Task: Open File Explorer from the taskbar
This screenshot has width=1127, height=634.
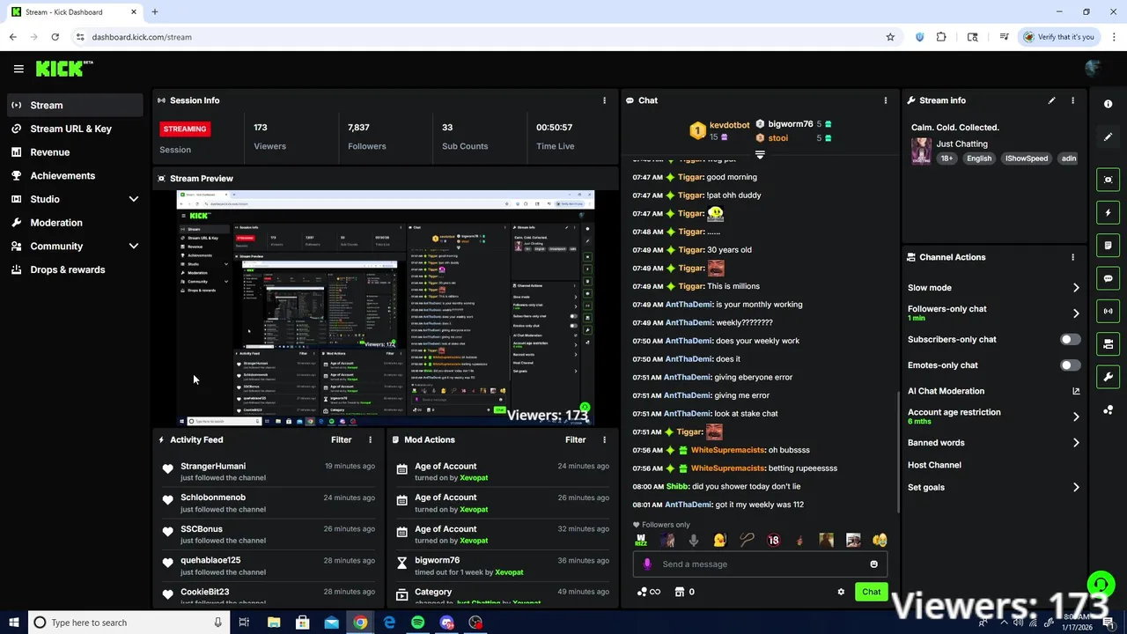Action: [274, 623]
